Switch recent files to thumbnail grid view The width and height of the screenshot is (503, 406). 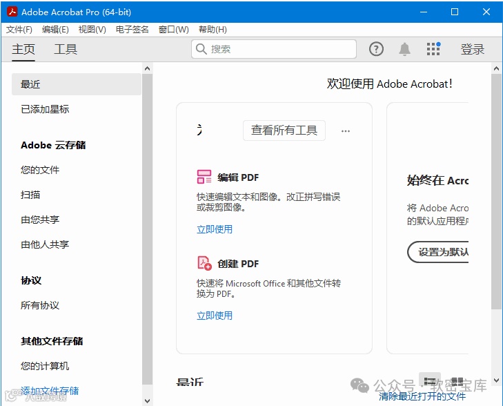pyautogui.click(x=457, y=381)
